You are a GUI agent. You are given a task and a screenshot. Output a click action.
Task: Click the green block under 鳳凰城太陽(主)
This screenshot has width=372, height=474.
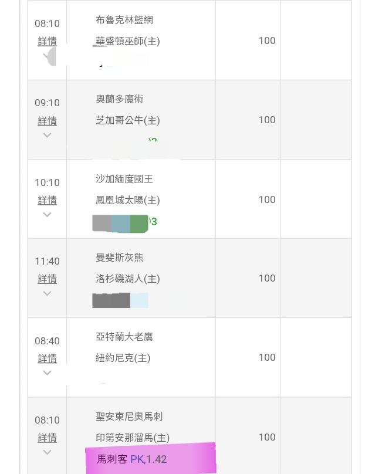pyautogui.click(x=138, y=224)
